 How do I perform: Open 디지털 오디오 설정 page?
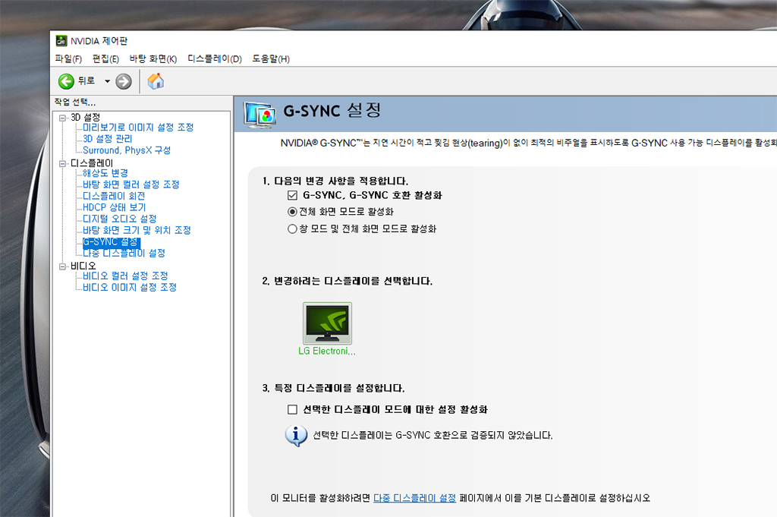119,219
